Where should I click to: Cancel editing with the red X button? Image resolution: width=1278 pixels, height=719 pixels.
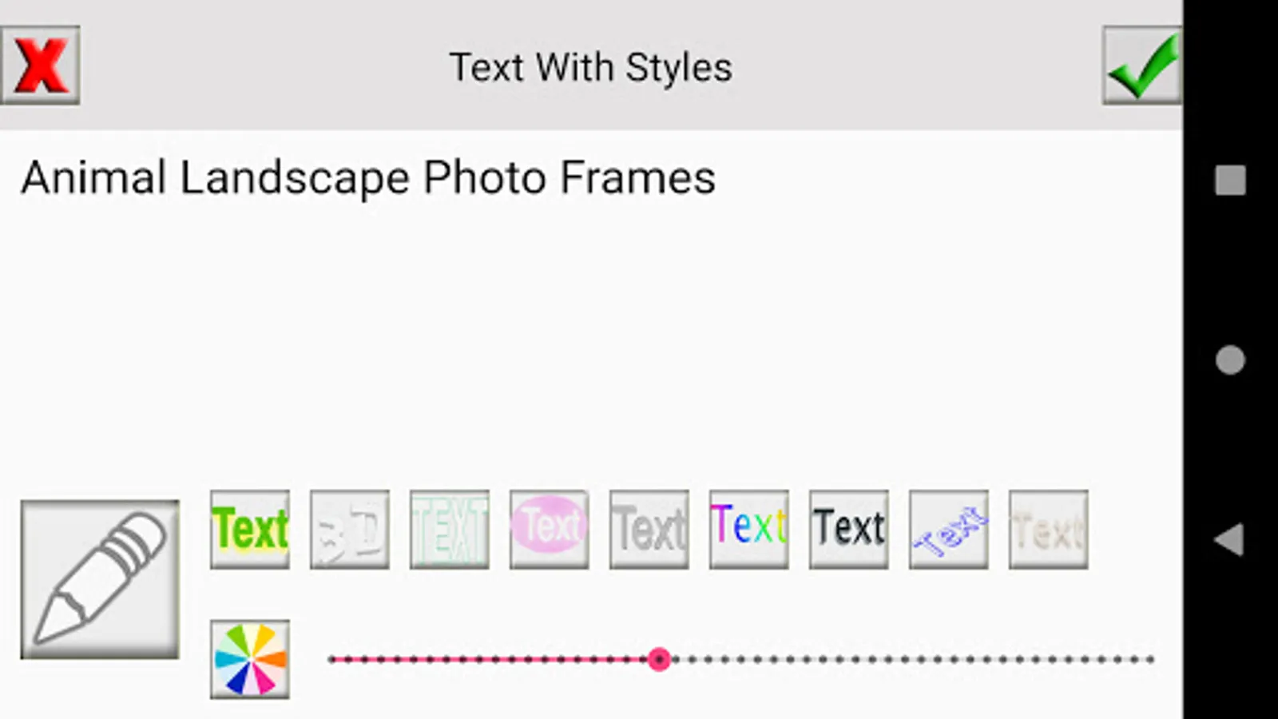point(40,66)
